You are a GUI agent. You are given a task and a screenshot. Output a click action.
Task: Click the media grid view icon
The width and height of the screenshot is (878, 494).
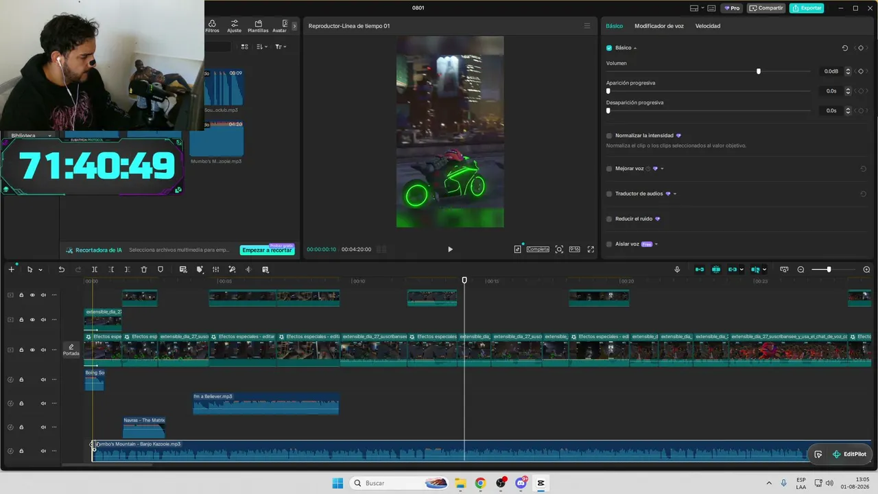245,47
